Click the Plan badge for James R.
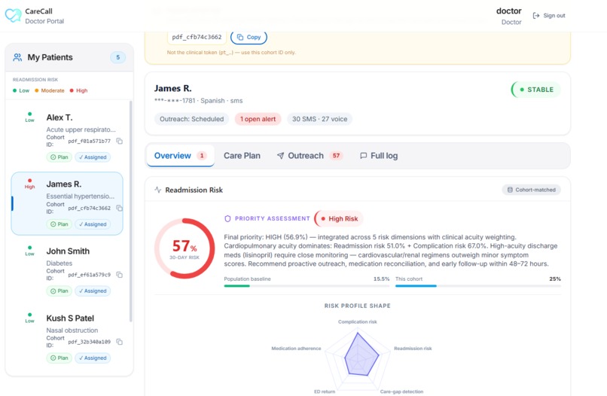Screen dimensions: 607x396 pos(59,224)
